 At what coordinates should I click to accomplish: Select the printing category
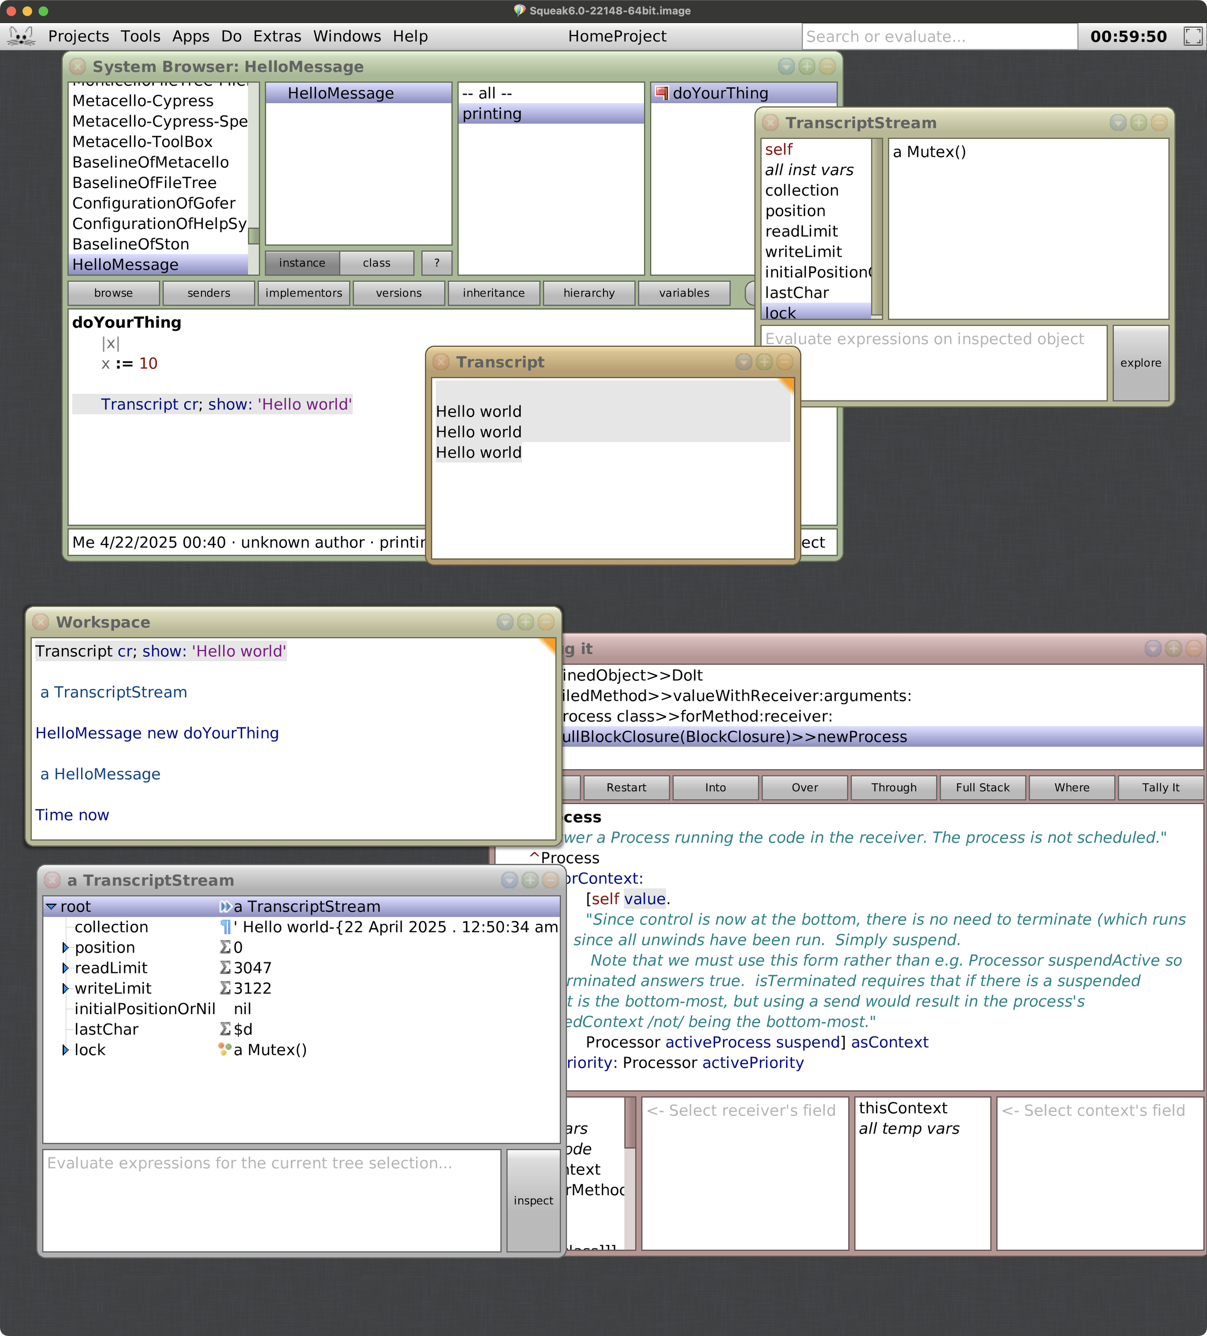(551, 113)
